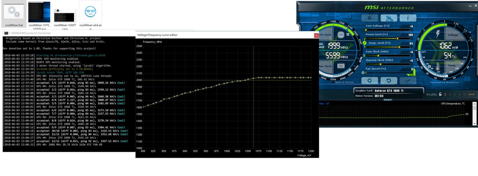Minimize the MSI Afterburner window
This screenshot has width=478, height=176.
coord(470,6)
